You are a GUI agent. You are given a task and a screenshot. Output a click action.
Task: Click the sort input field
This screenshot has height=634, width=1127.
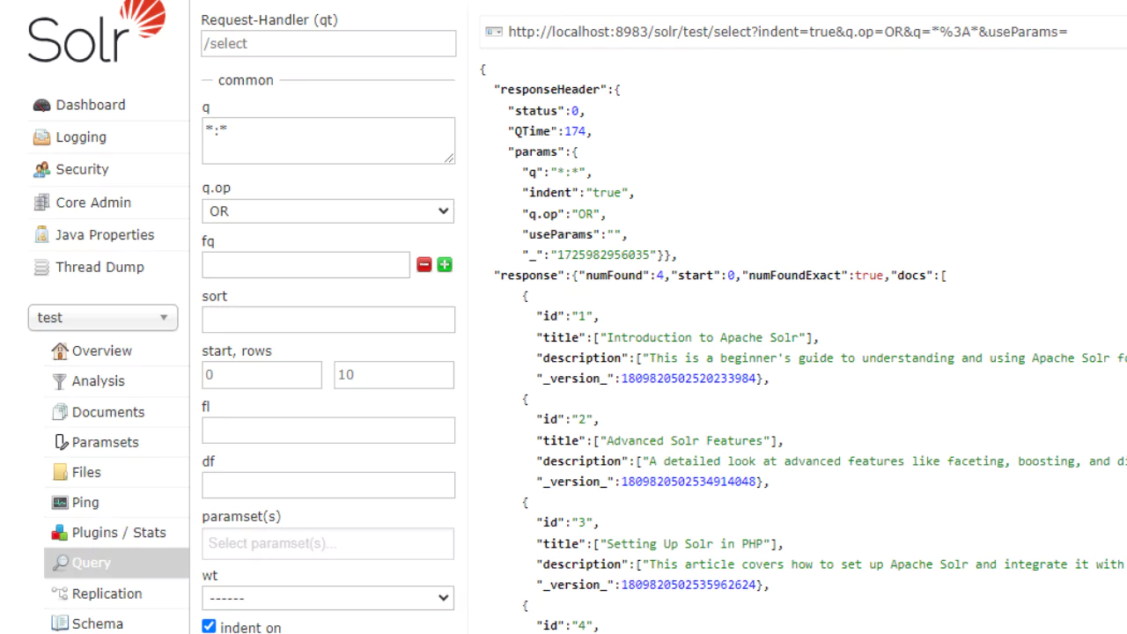tap(328, 320)
